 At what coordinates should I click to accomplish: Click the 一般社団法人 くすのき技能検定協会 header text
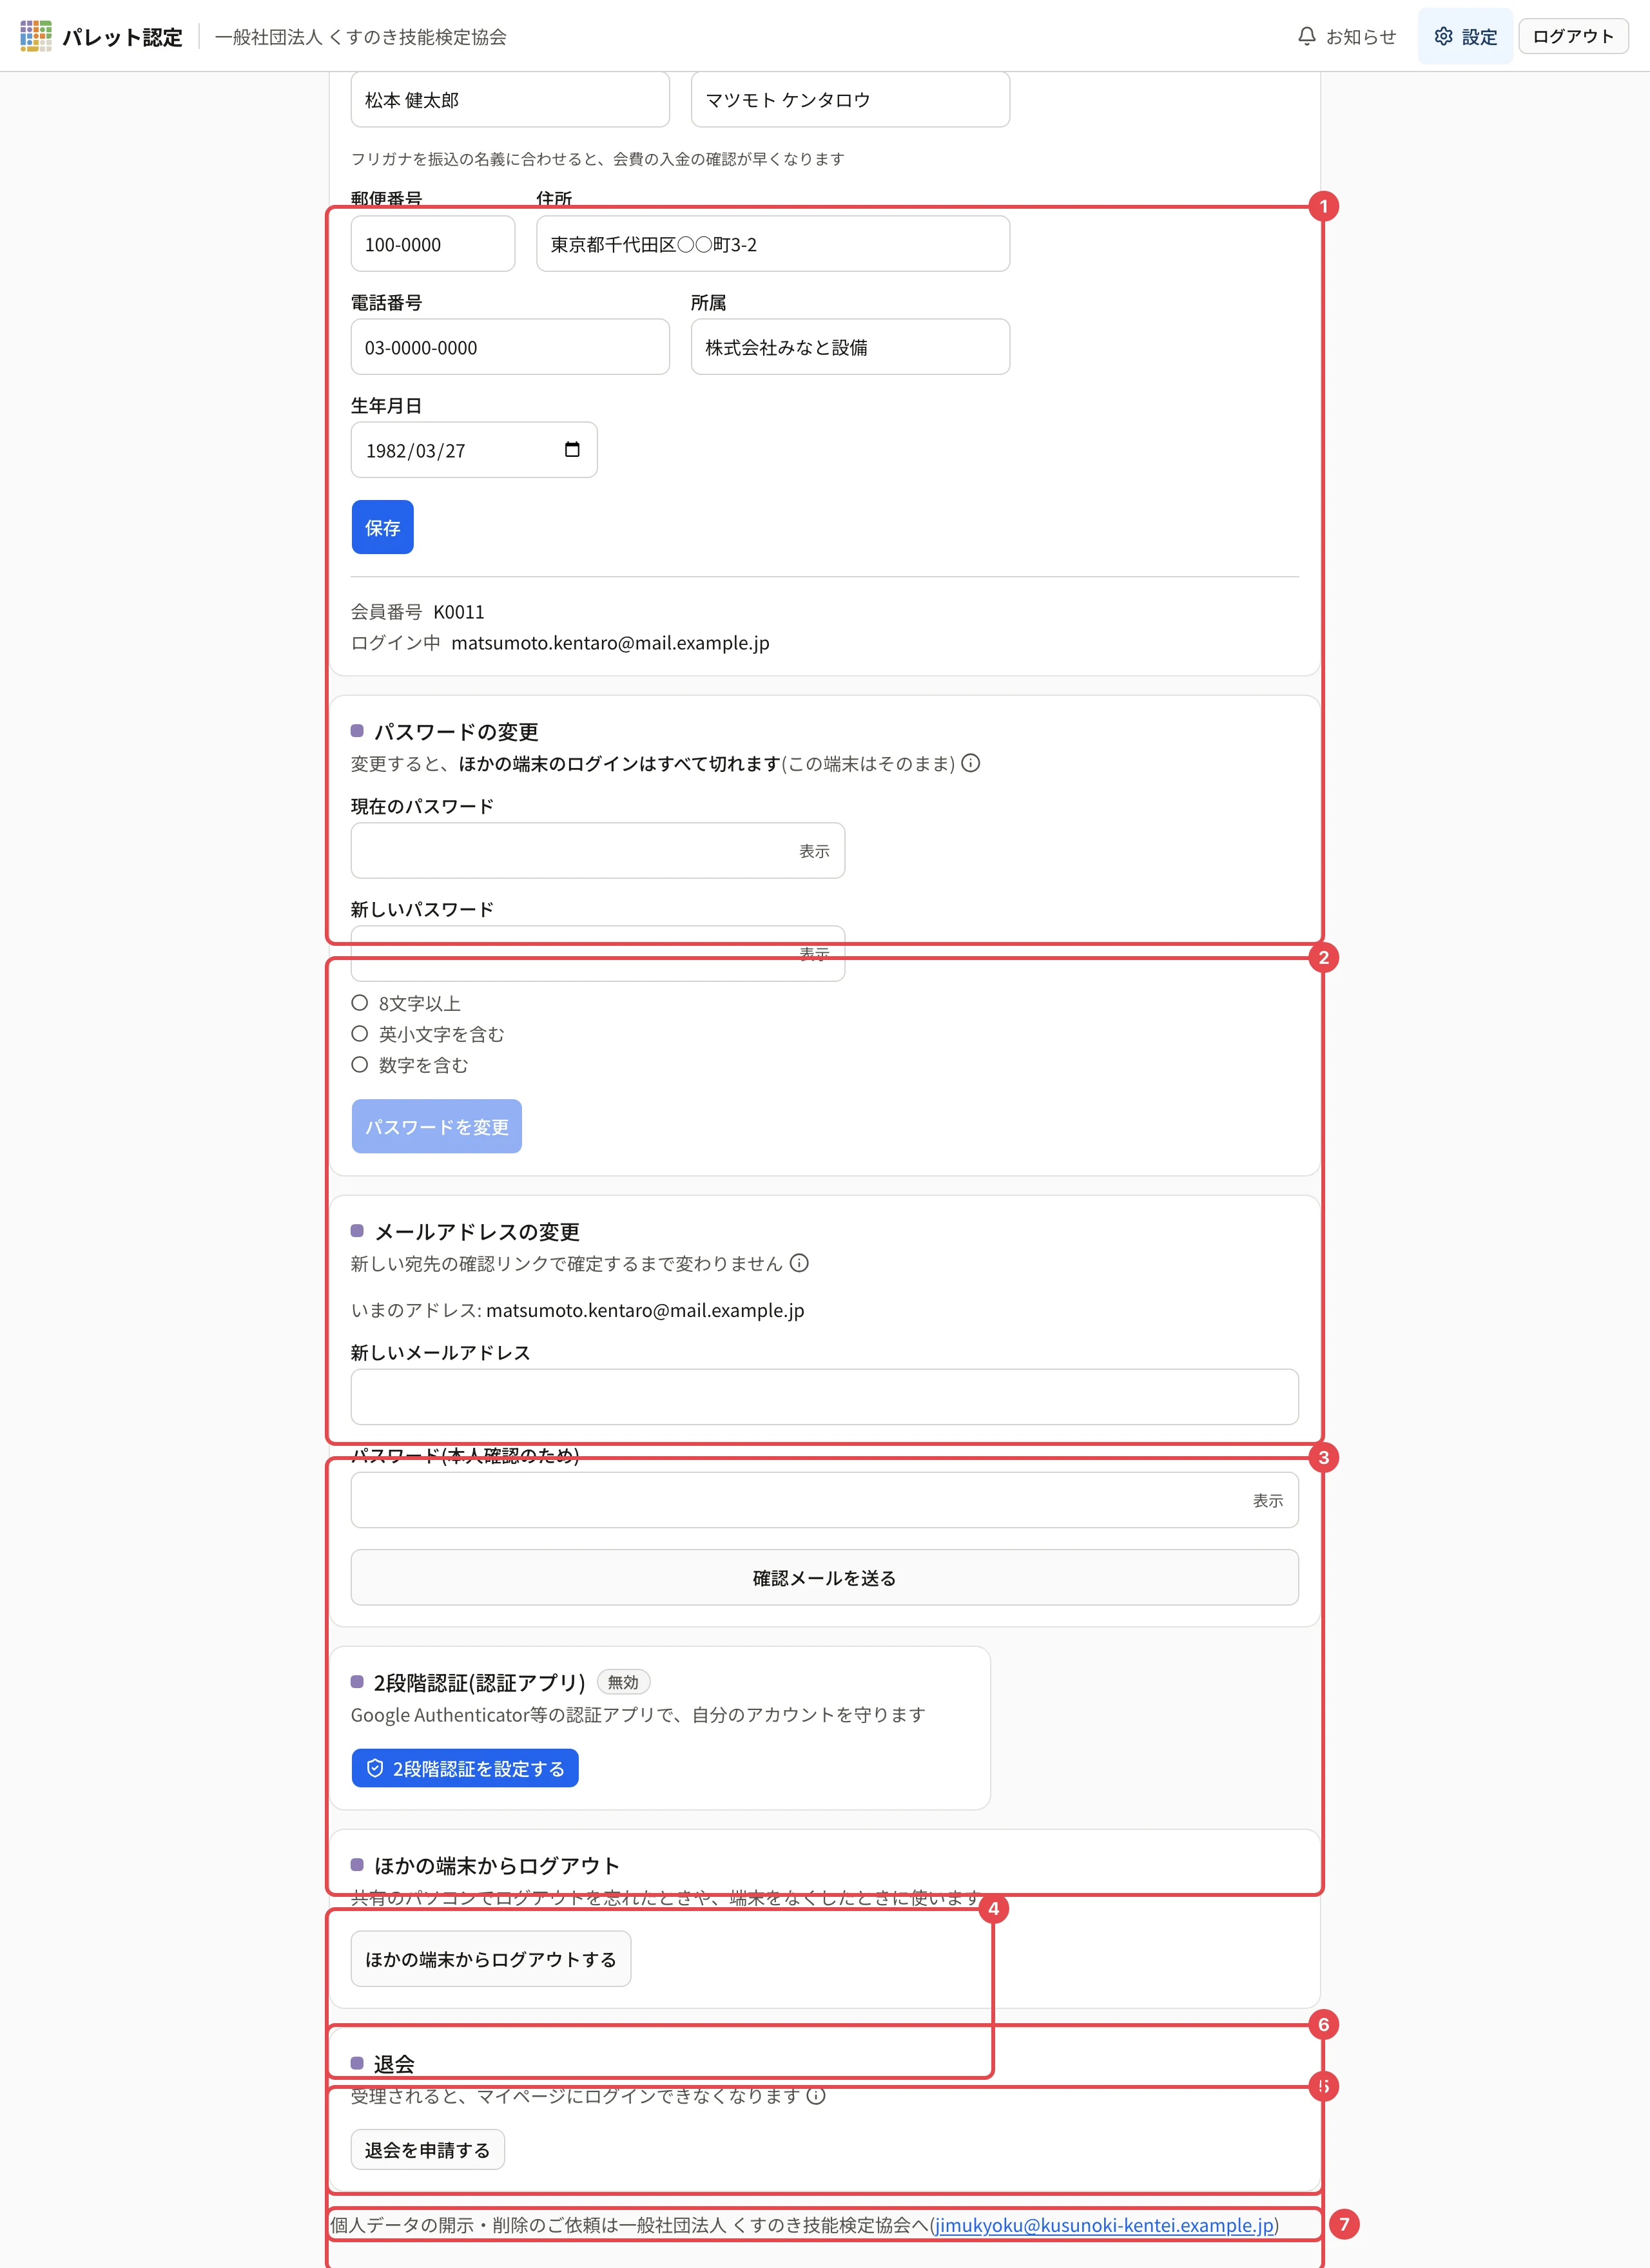(360, 36)
